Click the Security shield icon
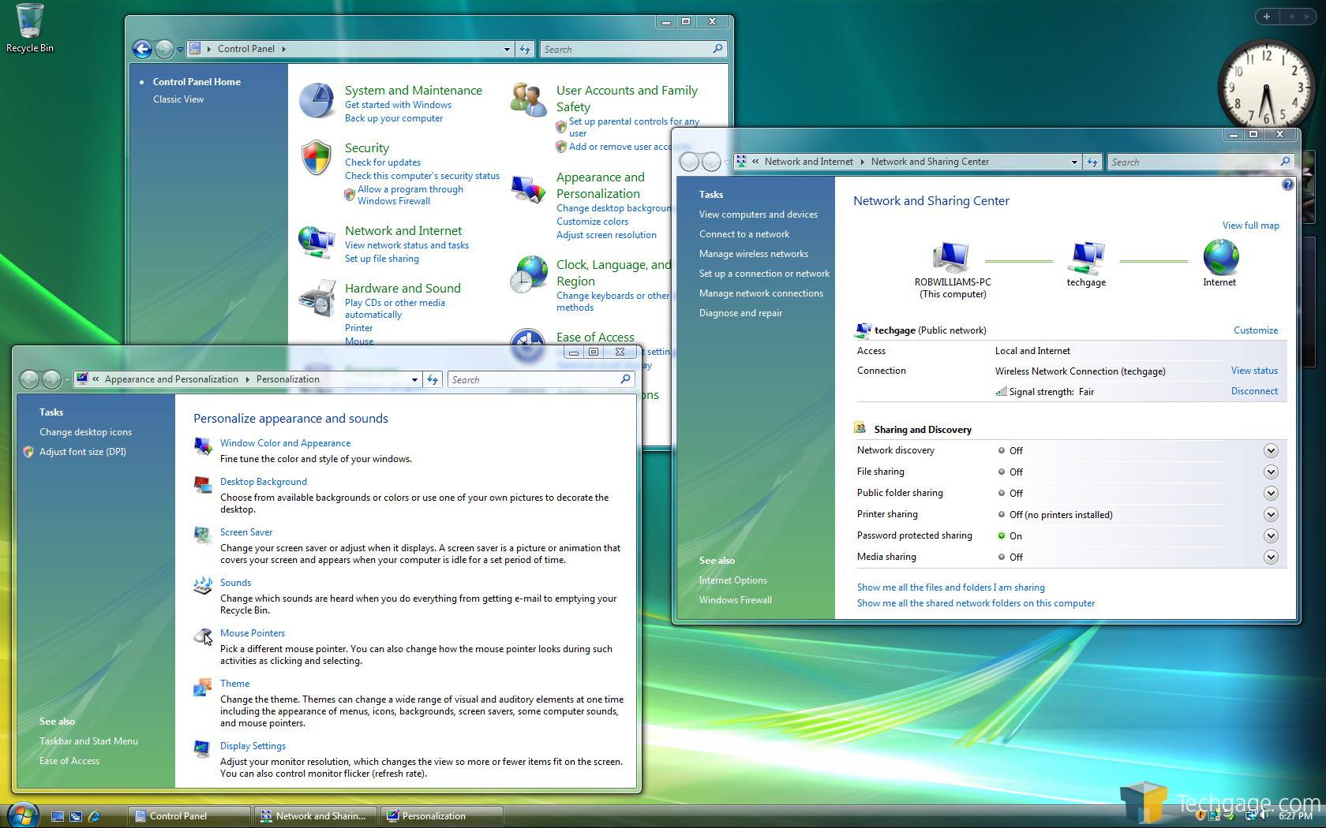The width and height of the screenshot is (1326, 828). (317, 158)
